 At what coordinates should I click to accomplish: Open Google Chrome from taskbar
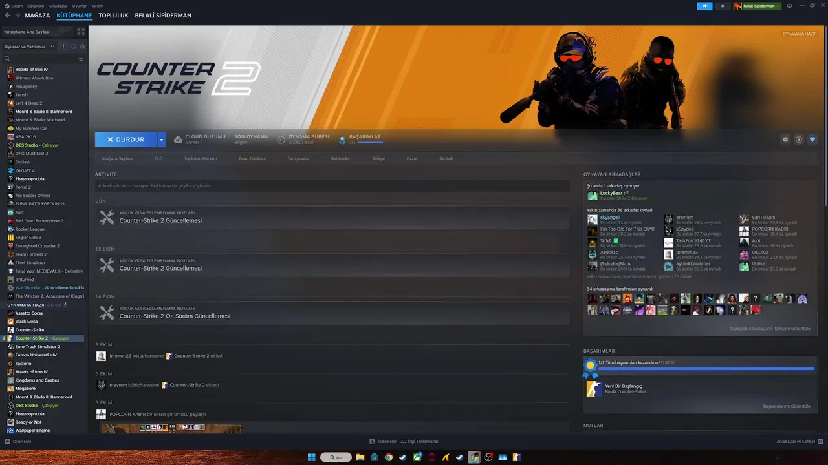point(388,457)
